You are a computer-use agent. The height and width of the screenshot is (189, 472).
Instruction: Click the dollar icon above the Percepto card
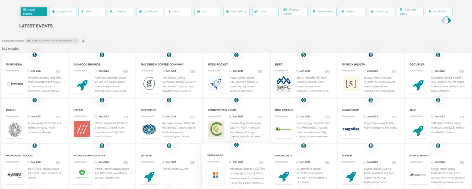point(169,100)
